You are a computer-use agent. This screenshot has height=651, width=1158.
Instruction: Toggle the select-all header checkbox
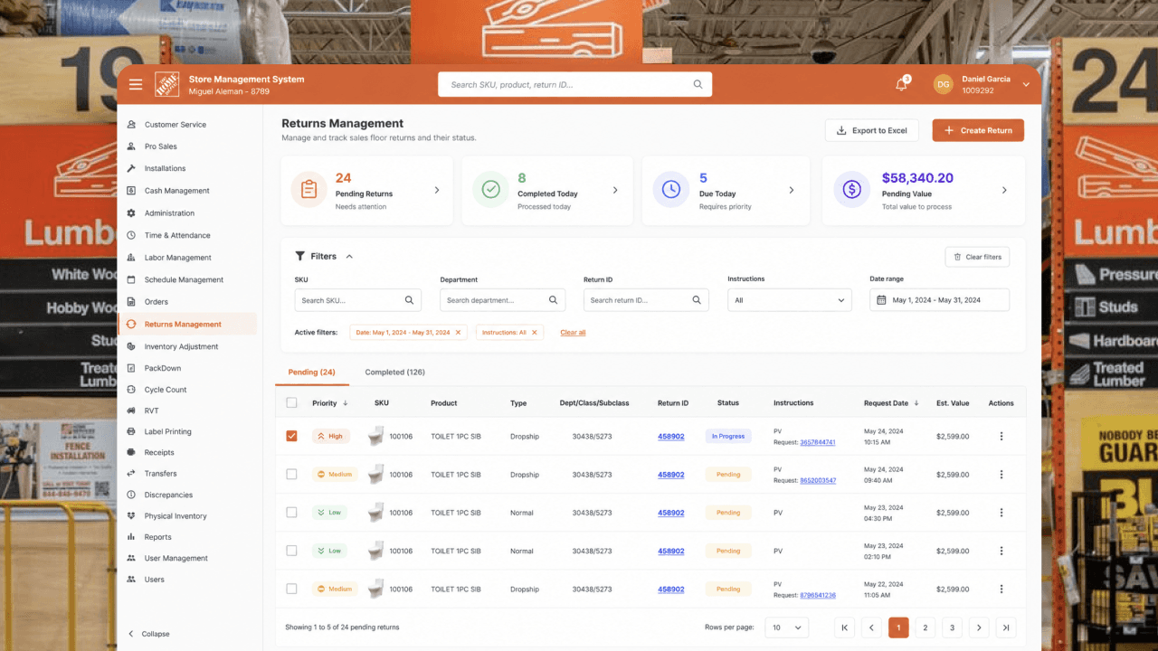(x=291, y=403)
